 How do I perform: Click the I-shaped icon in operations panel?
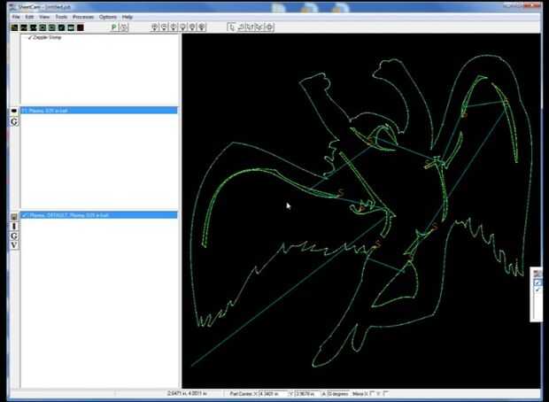(14, 226)
